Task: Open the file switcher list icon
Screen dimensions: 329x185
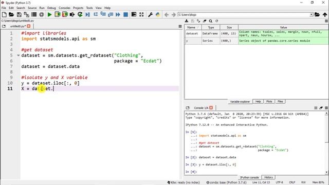Action: point(34,14)
